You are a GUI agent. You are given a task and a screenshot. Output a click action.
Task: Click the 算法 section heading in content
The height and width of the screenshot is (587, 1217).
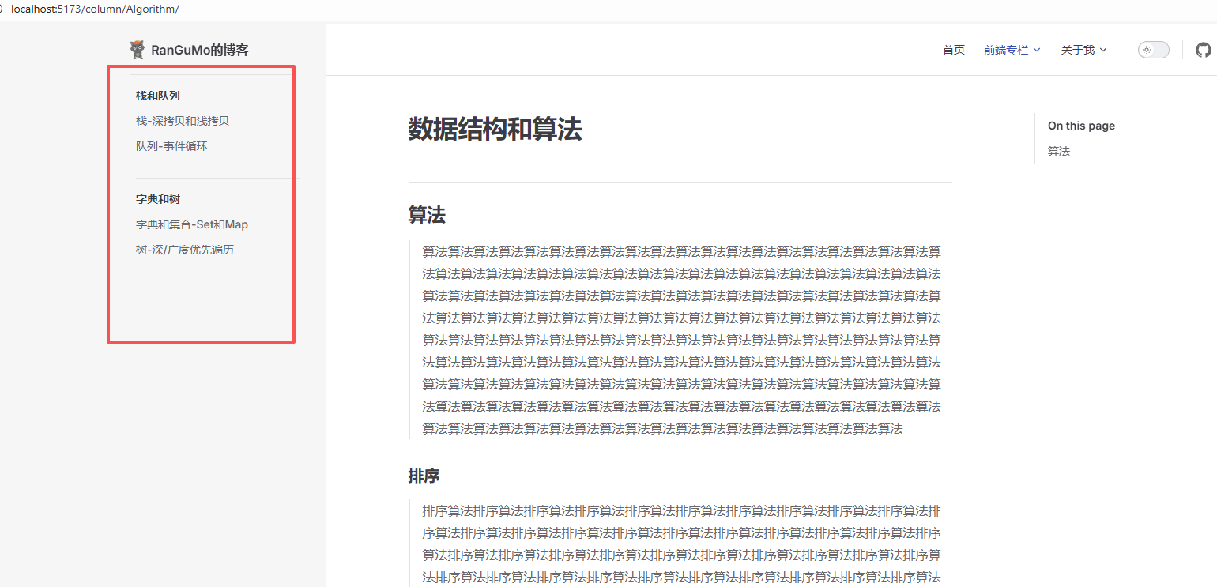tap(427, 215)
